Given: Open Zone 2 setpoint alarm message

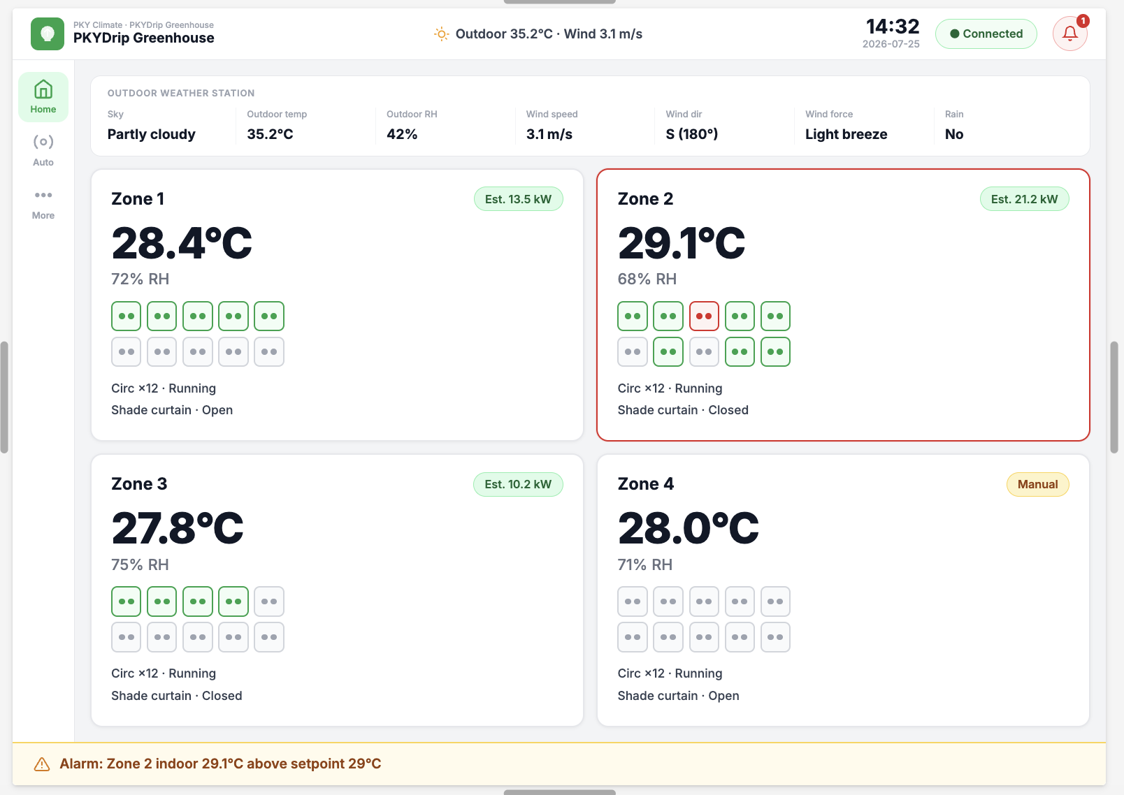Looking at the screenshot, I should (220, 764).
